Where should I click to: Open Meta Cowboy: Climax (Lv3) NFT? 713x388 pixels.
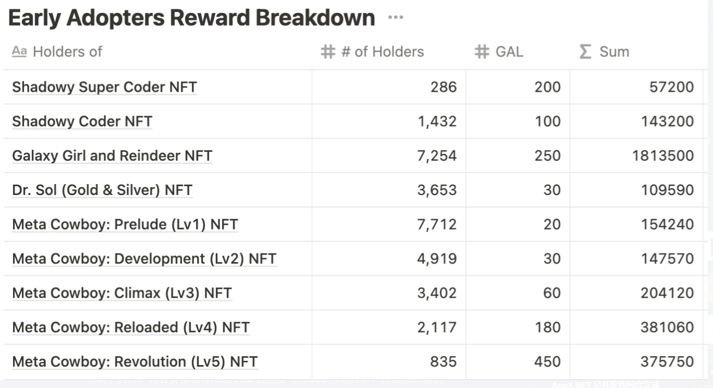(x=121, y=294)
